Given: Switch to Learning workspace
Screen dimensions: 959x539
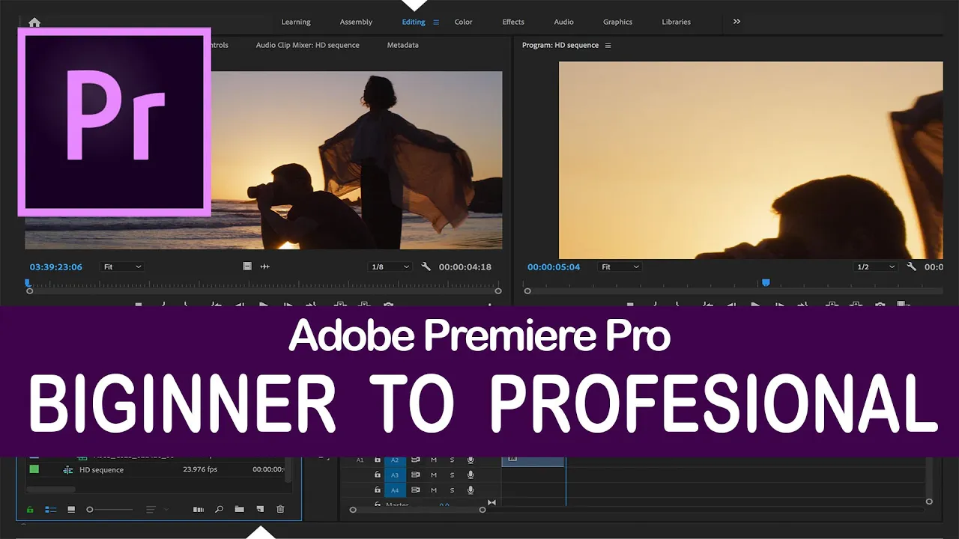Looking at the screenshot, I should tap(296, 22).
